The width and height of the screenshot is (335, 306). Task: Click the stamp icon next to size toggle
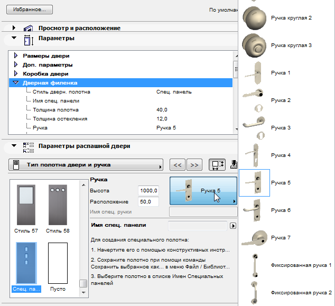234,164
